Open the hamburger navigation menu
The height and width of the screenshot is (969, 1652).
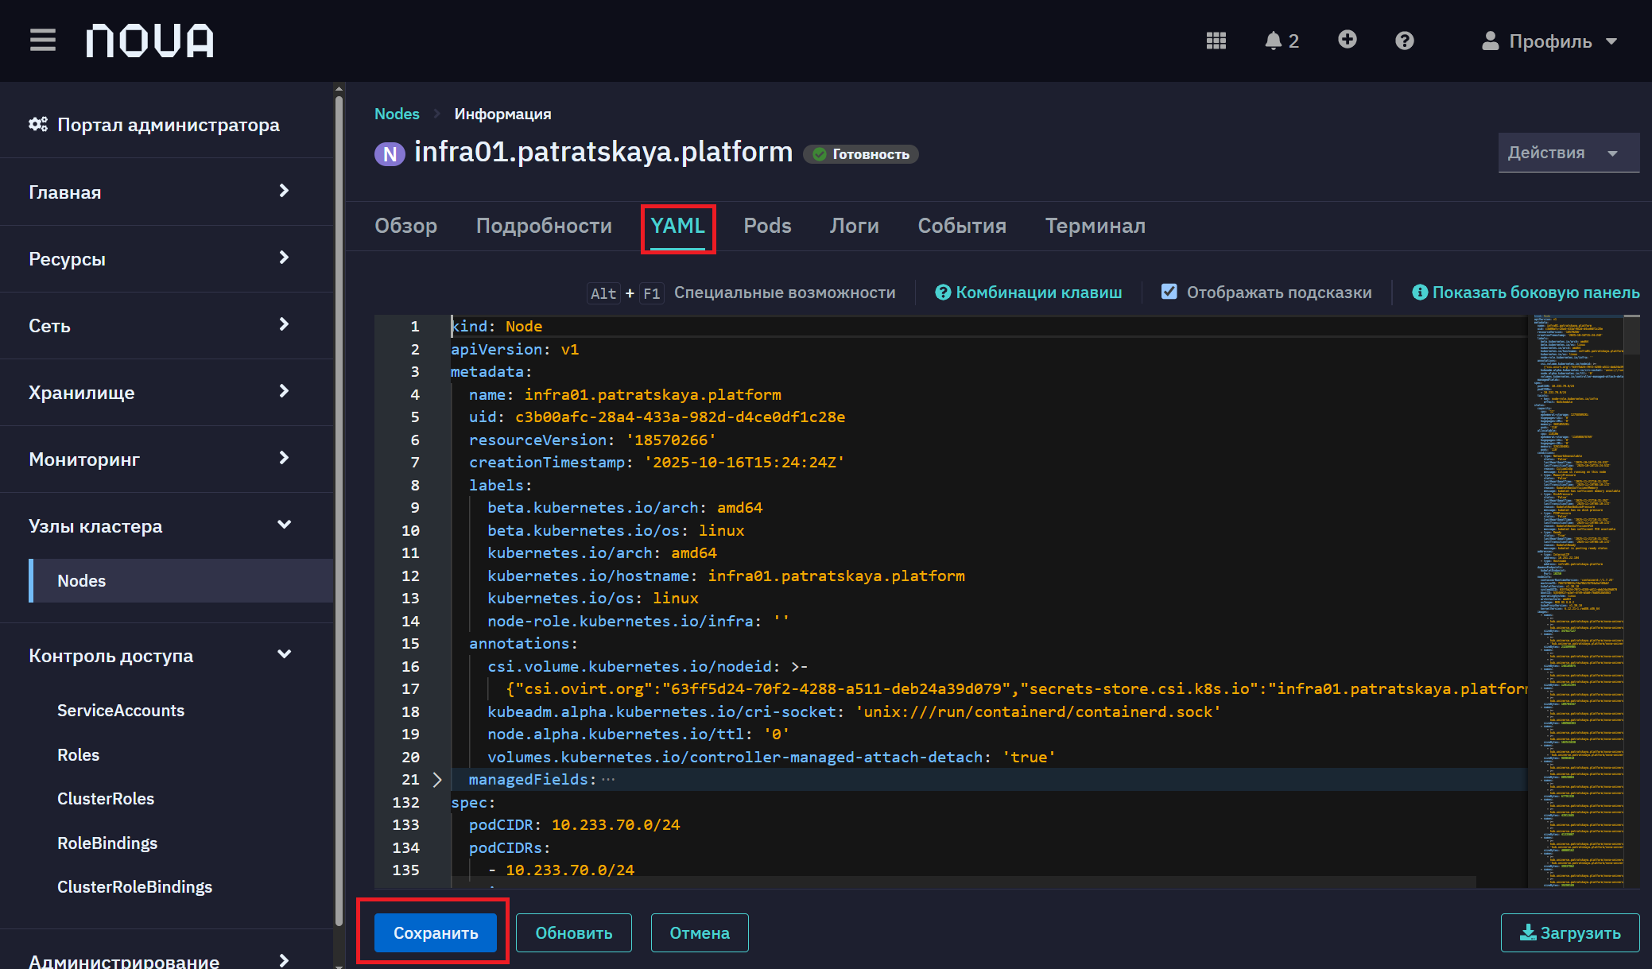(x=43, y=40)
